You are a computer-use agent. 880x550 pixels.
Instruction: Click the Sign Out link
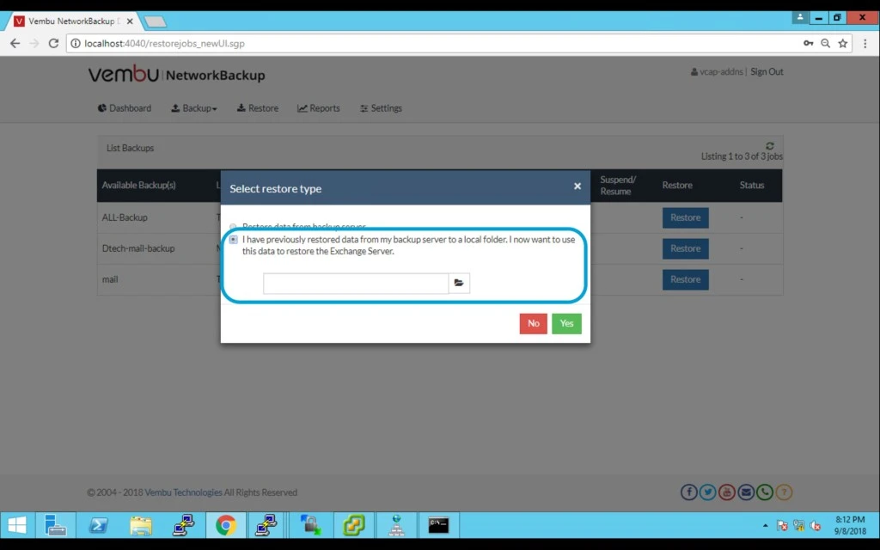click(x=767, y=72)
